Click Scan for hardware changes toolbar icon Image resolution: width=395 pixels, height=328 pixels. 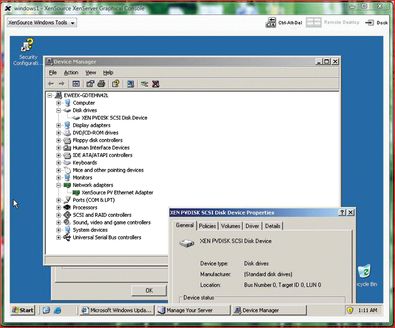[x=130, y=84]
